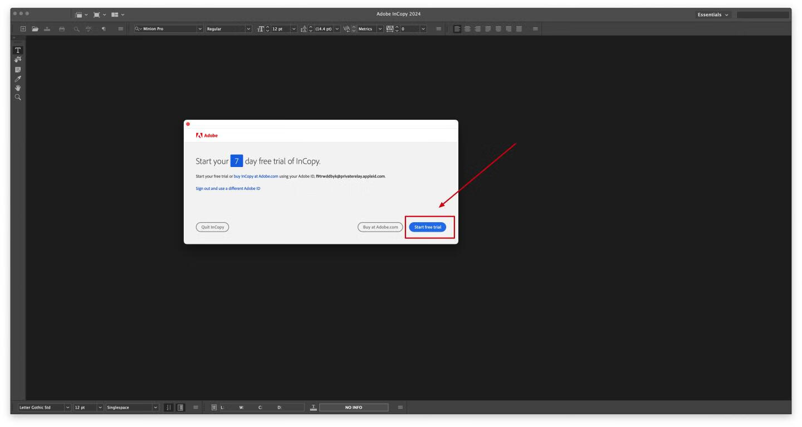Open the Regular font style dropdown
This screenshot has width=802, height=427.
[248, 29]
